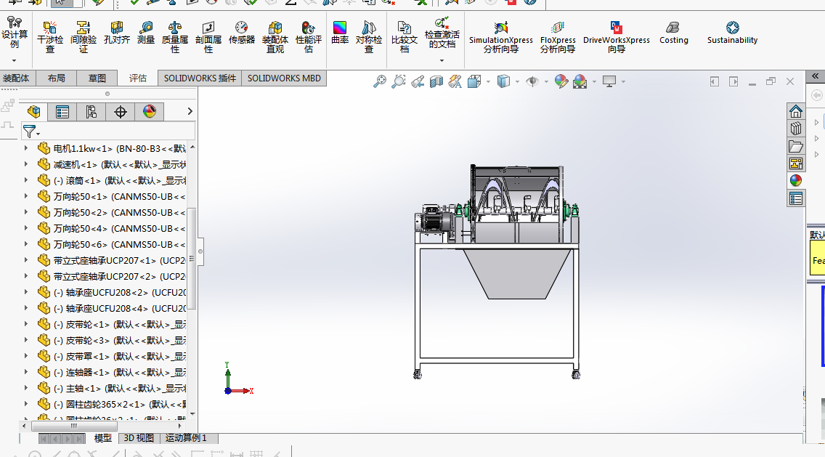The width and height of the screenshot is (825, 457).
Task: Expand (-) 滚筒<1> tree node
Action: 26,180
